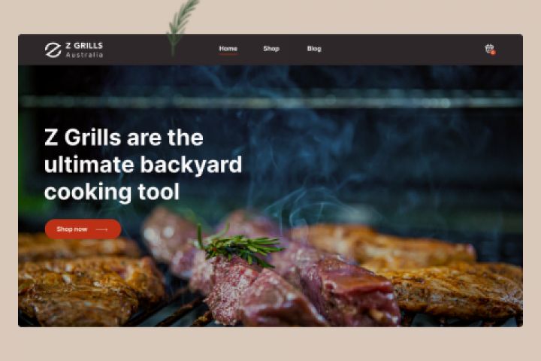Screen dimensions: 541x361
Task: Click the red cart item count badge
Action: pyautogui.click(x=494, y=53)
